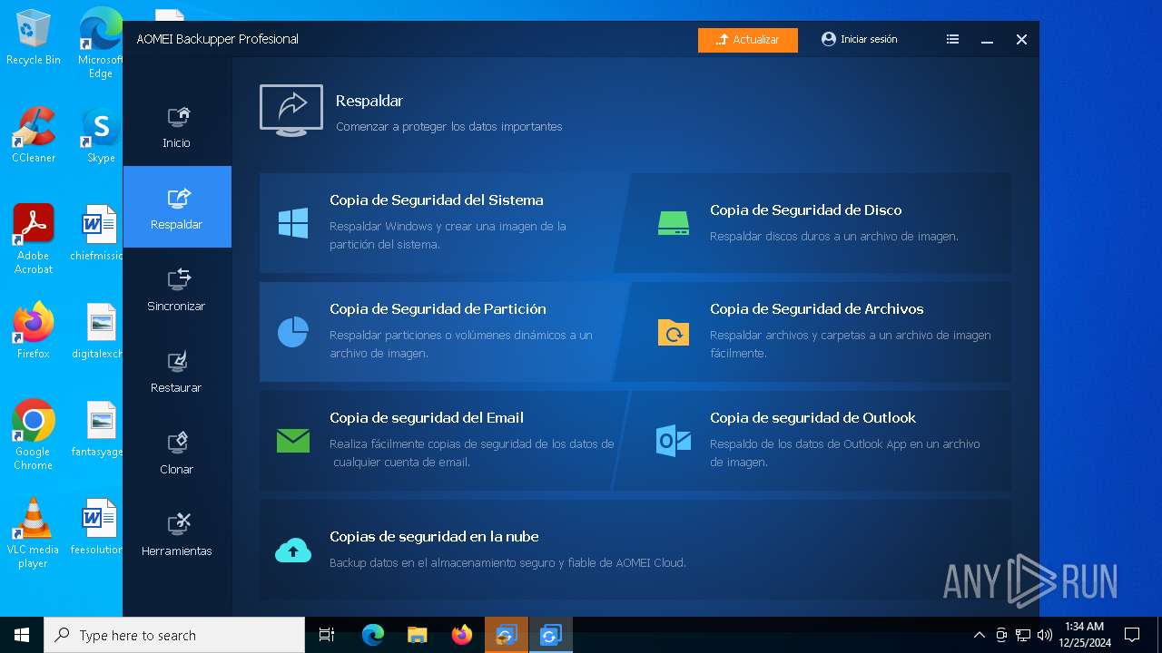Click the cloud upload backup icon
Image resolution: width=1162 pixels, height=653 pixels.
293,550
